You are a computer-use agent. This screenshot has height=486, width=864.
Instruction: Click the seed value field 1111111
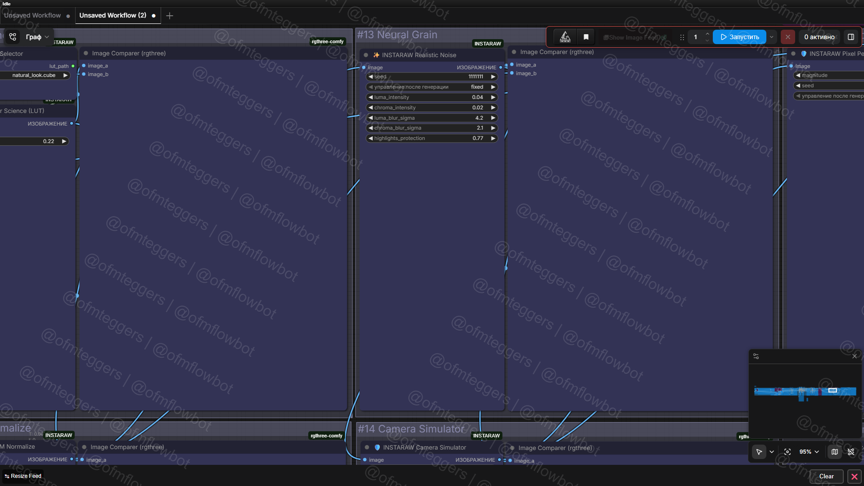(x=475, y=76)
